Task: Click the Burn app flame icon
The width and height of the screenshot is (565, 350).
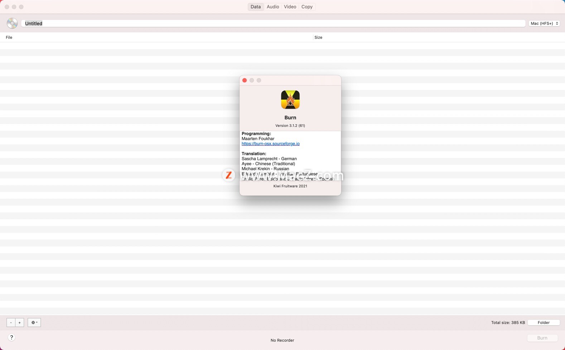Action: [290, 100]
